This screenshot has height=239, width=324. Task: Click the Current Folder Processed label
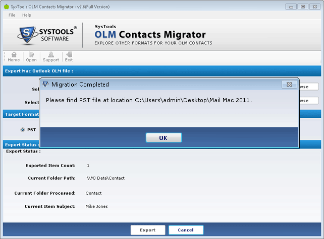pyautogui.click(x=45, y=193)
